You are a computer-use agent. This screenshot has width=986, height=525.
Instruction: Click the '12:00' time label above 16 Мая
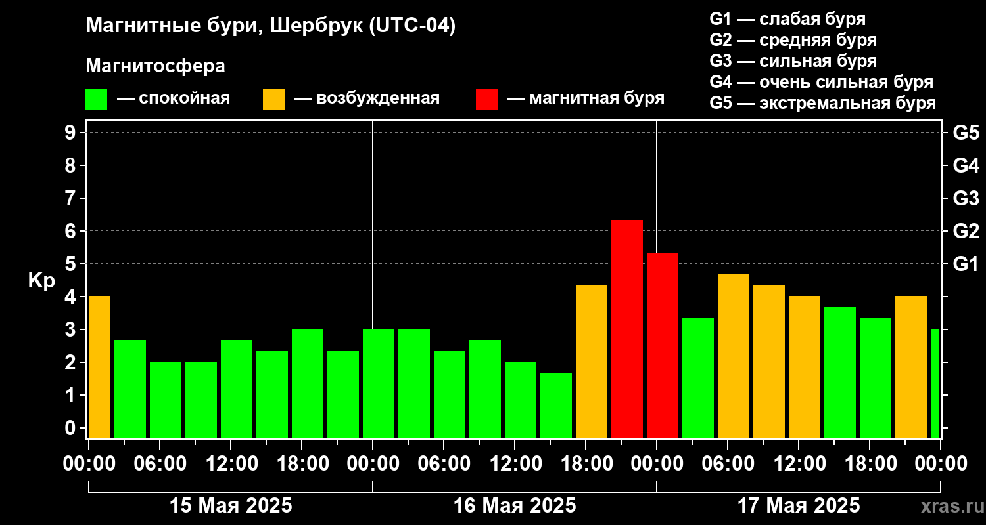tap(516, 464)
